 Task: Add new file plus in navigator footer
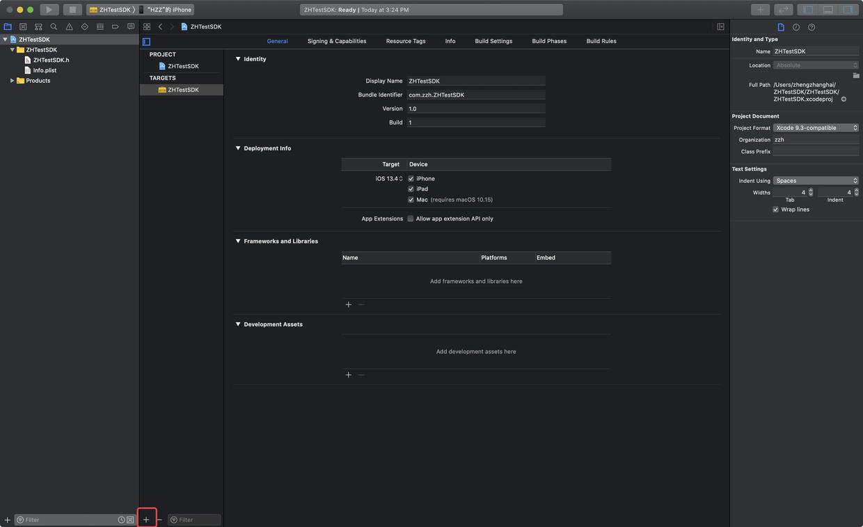click(x=7, y=519)
